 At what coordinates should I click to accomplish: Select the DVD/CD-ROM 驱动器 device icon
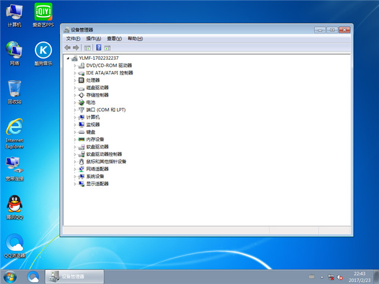82,66
